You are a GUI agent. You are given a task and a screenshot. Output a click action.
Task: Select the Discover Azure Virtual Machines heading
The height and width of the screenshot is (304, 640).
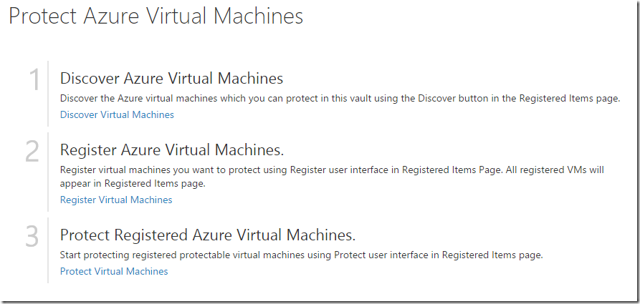171,78
